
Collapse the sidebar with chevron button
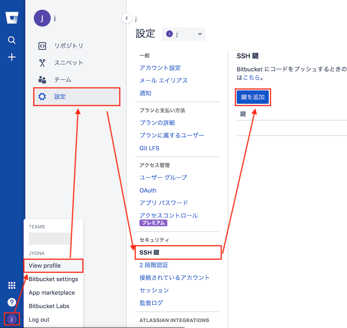pyautogui.click(x=126, y=18)
